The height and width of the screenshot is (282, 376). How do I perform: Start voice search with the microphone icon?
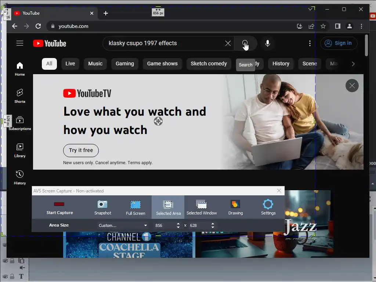click(x=268, y=43)
